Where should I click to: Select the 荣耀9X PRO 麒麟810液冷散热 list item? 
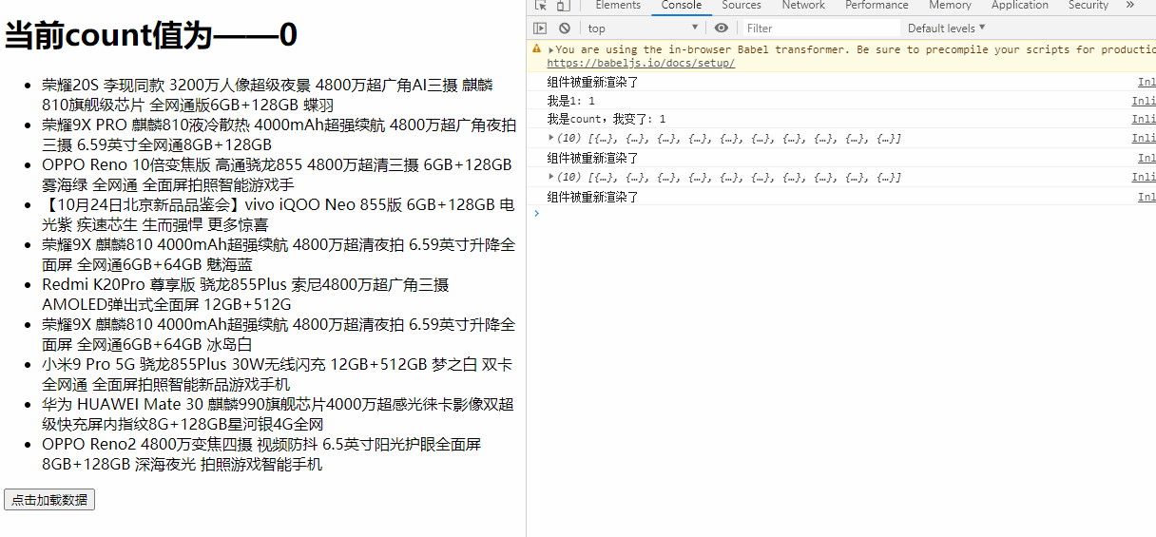tap(279, 135)
